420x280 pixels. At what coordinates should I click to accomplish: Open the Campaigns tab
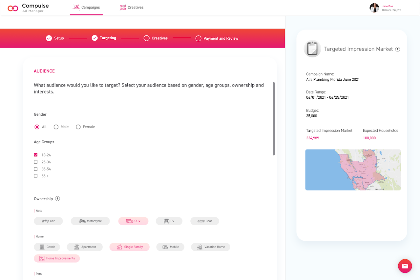[86, 8]
